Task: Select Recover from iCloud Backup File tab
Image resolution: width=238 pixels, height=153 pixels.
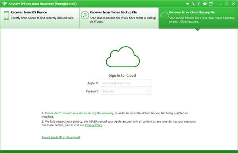Action: tap(198, 18)
